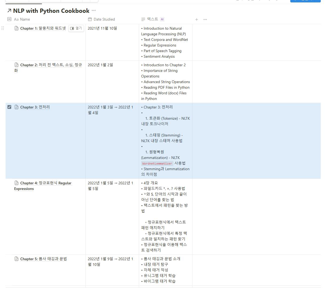Click the text 바이그램 태거 학습
329x288 pixels.
click(160, 281)
